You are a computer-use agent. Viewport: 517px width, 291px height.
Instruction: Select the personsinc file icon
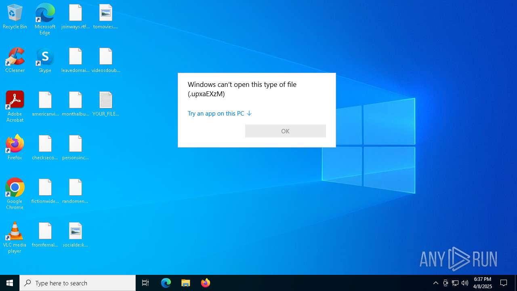[76, 148]
